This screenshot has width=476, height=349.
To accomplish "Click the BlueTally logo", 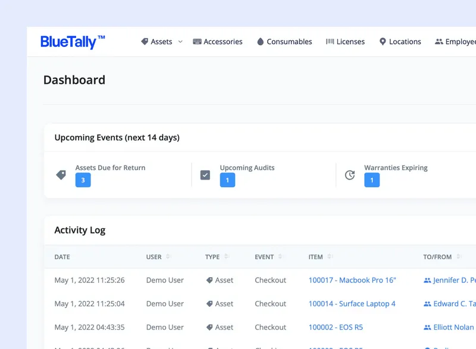I will (x=73, y=42).
